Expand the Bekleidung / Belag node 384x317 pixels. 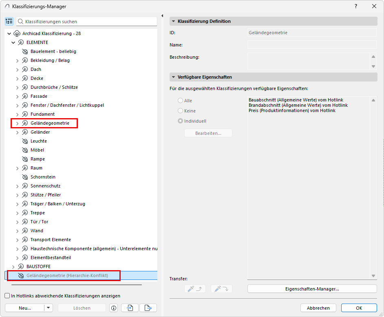(x=18, y=61)
